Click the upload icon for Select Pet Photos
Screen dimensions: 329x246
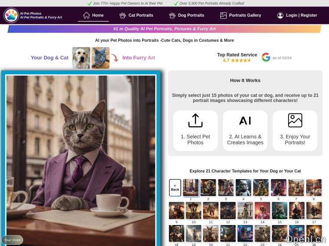(x=195, y=120)
